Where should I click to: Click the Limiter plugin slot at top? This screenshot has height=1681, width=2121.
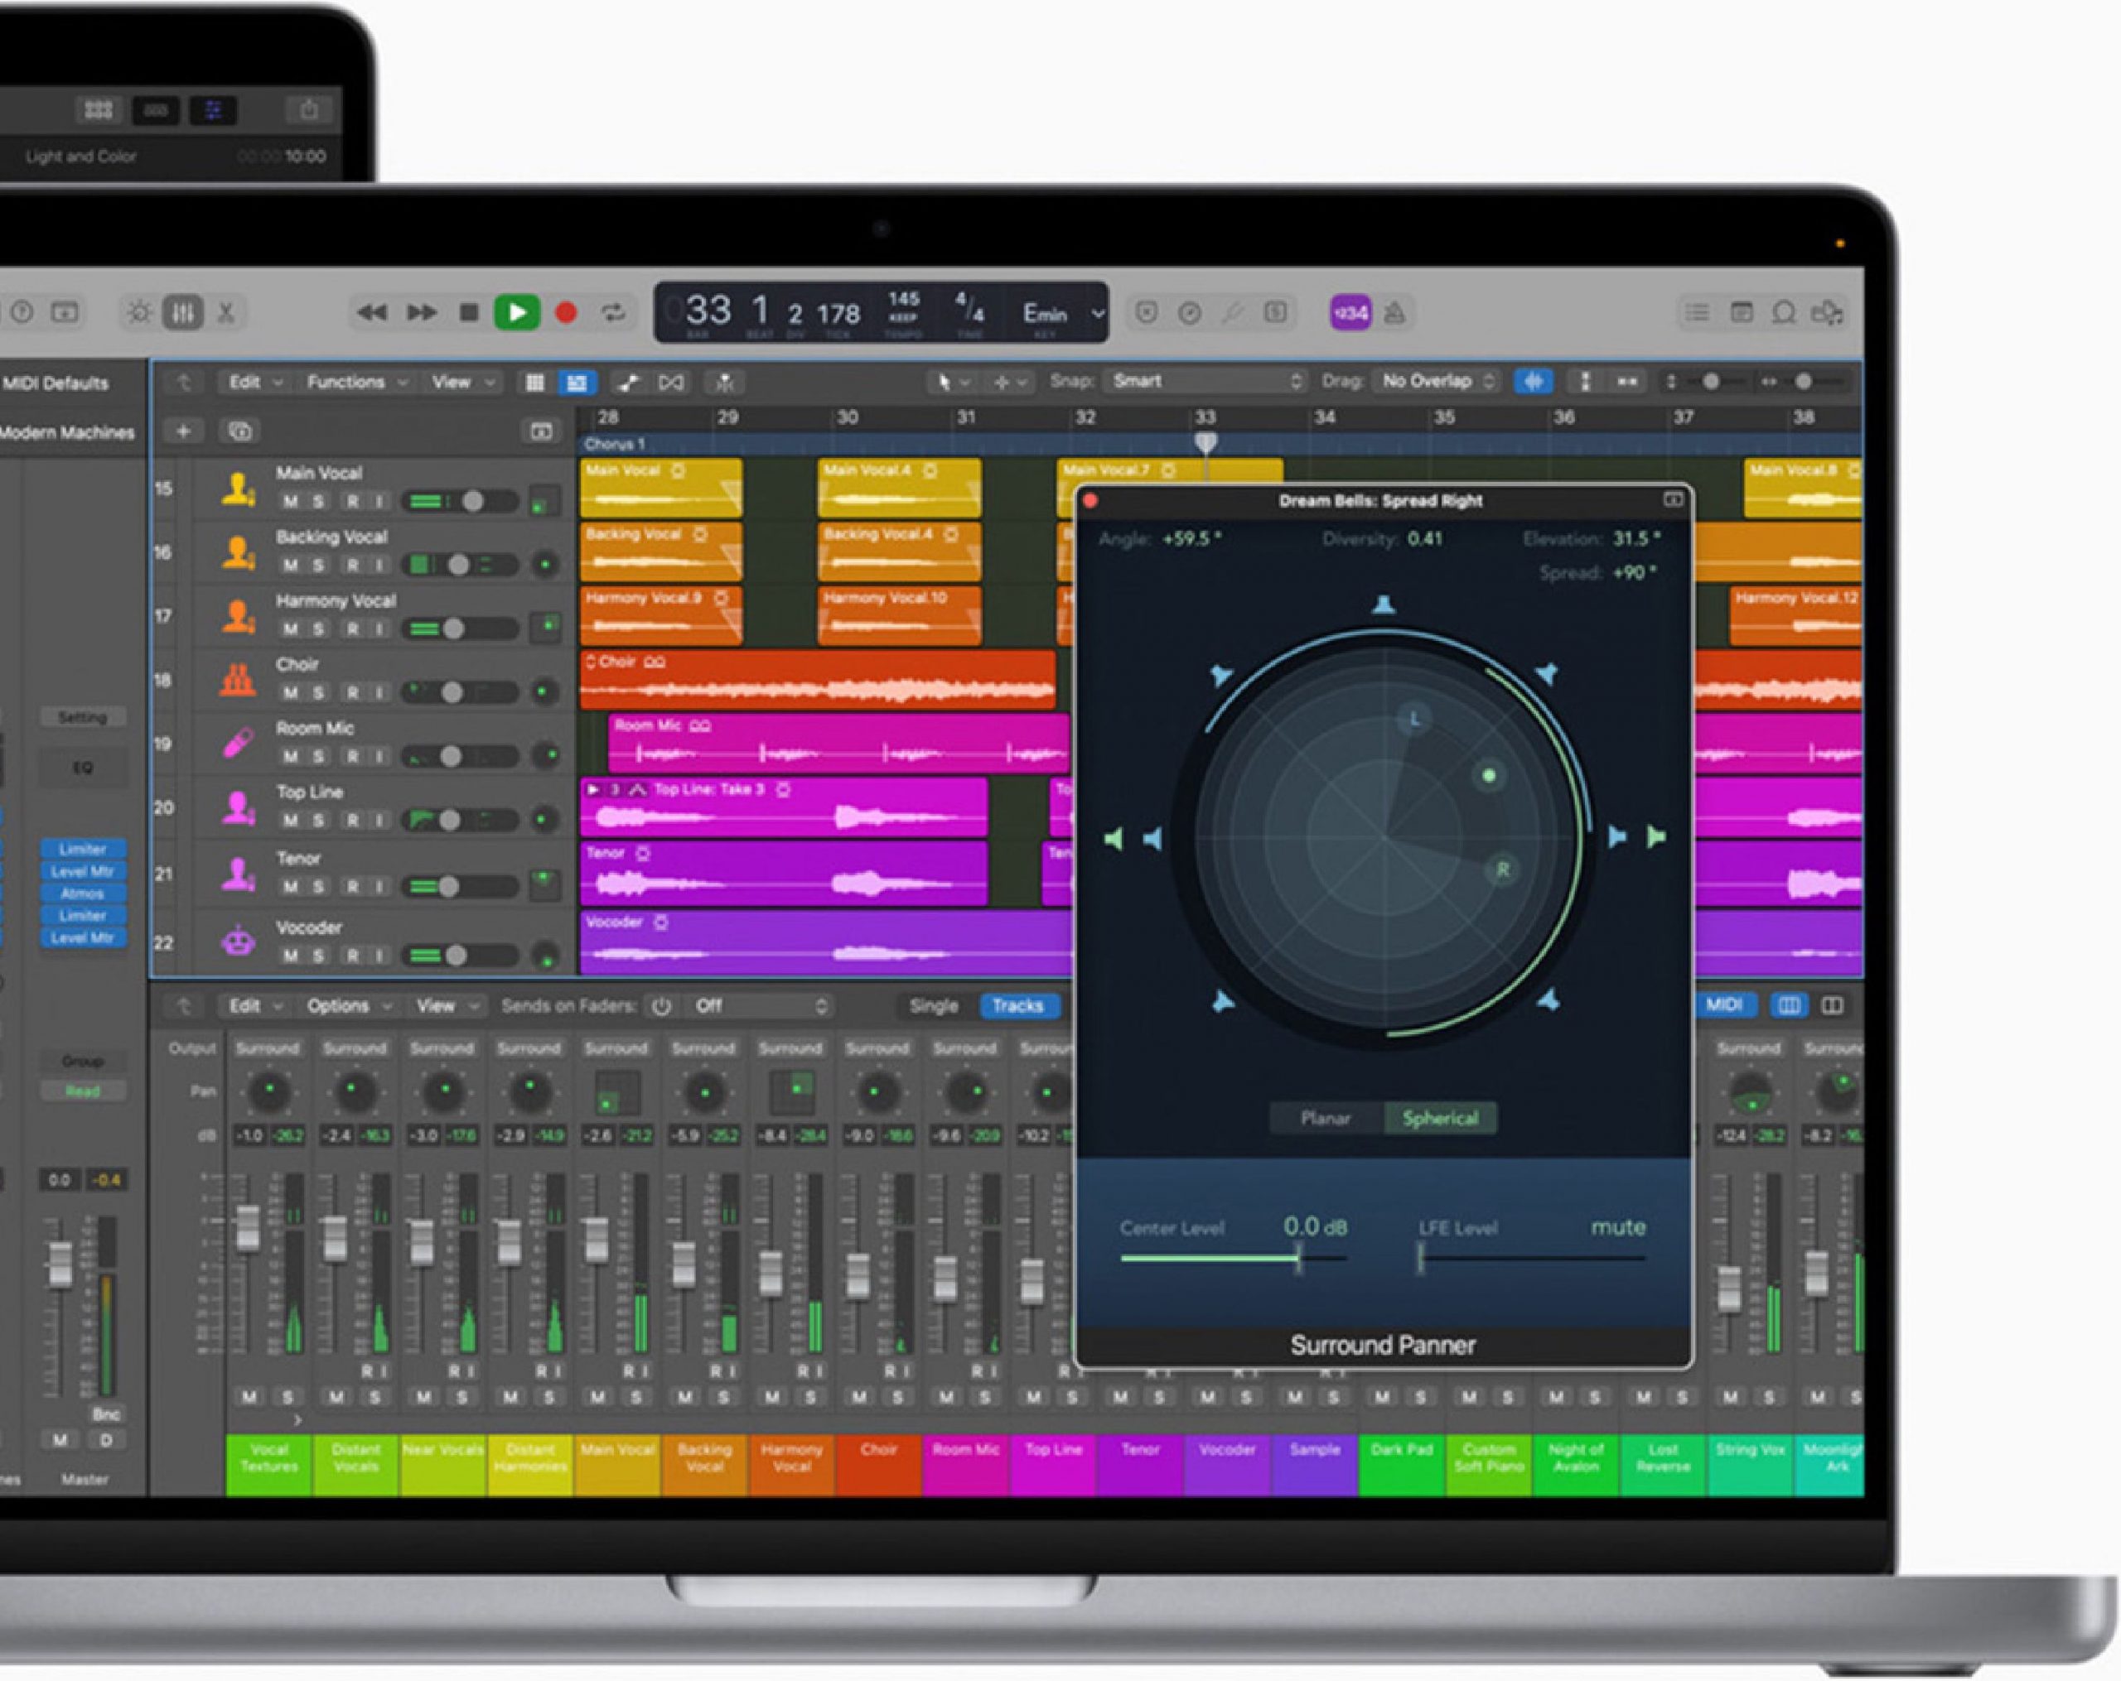(83, 850)
